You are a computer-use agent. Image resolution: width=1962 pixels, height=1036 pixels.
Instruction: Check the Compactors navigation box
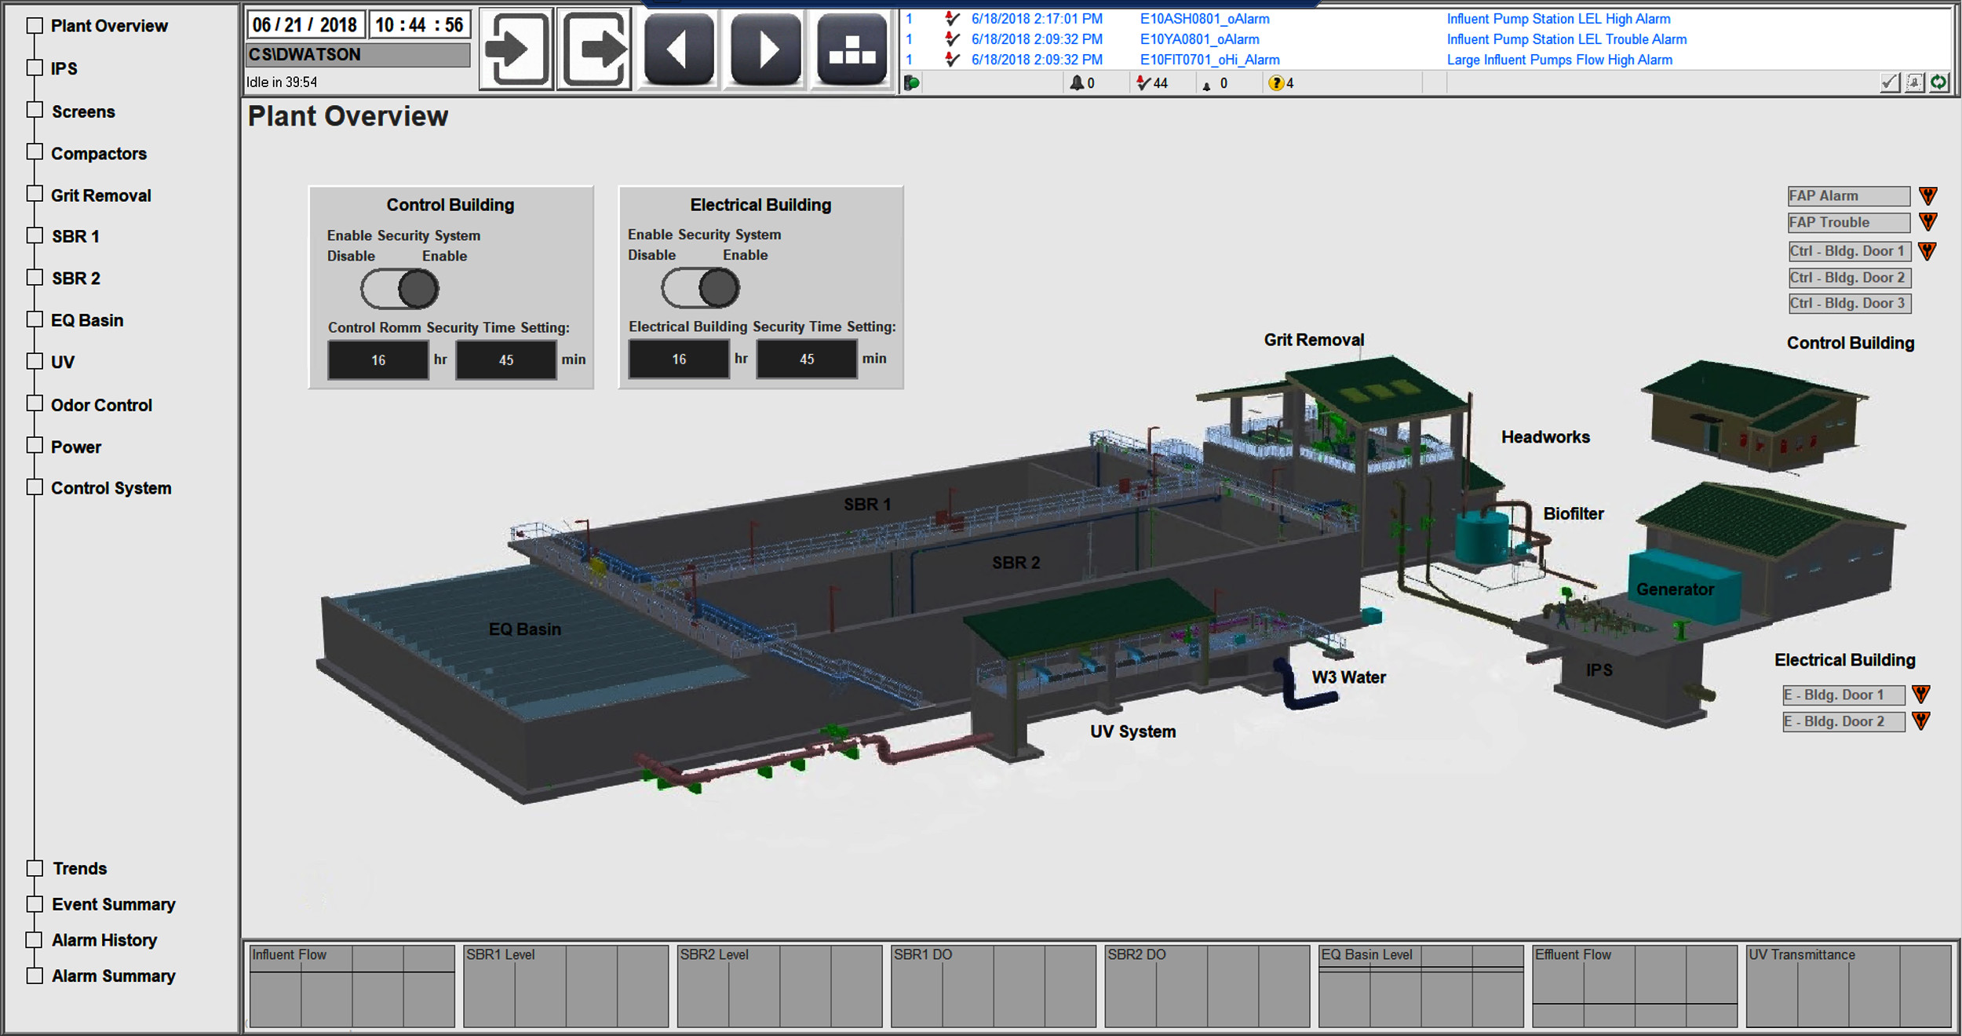[x=35, y=151]
